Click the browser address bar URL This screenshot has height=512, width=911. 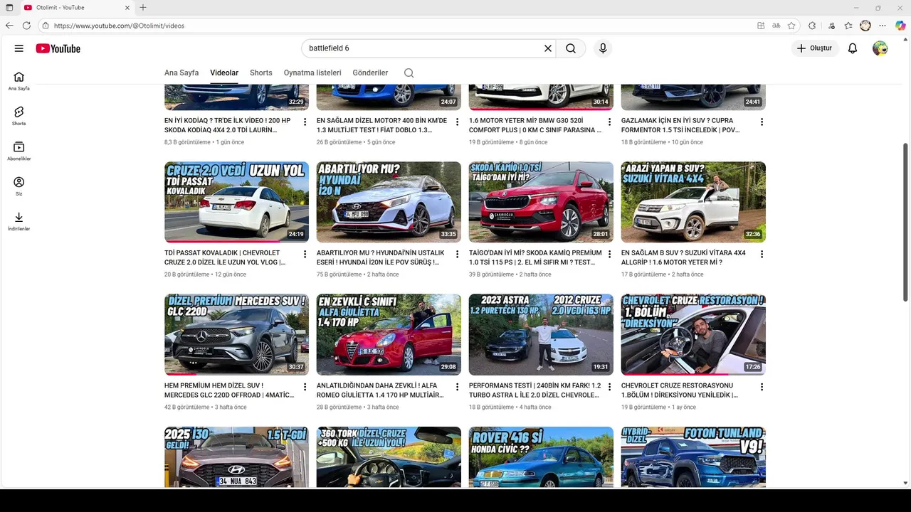(119, 26)
